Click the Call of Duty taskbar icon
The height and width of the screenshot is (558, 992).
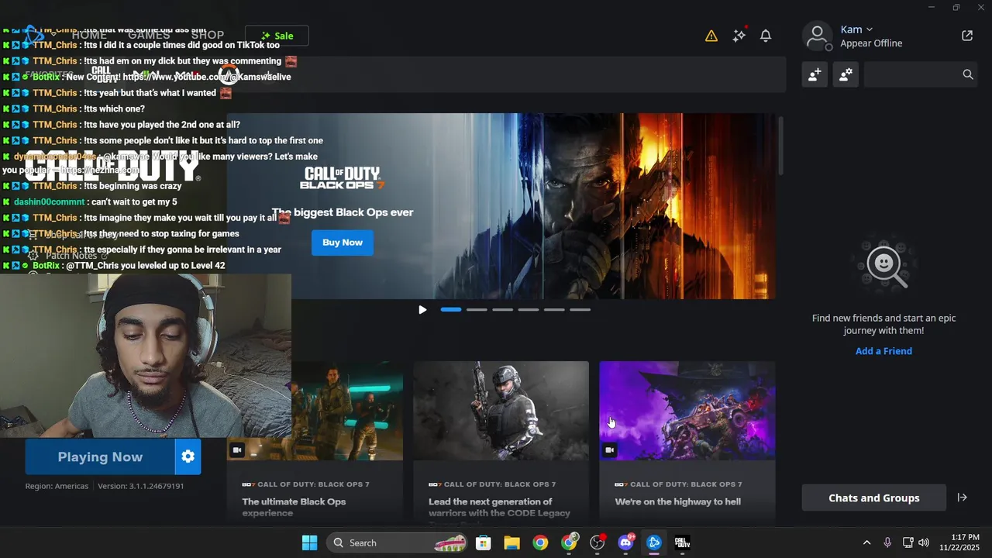tap(682, 542)
